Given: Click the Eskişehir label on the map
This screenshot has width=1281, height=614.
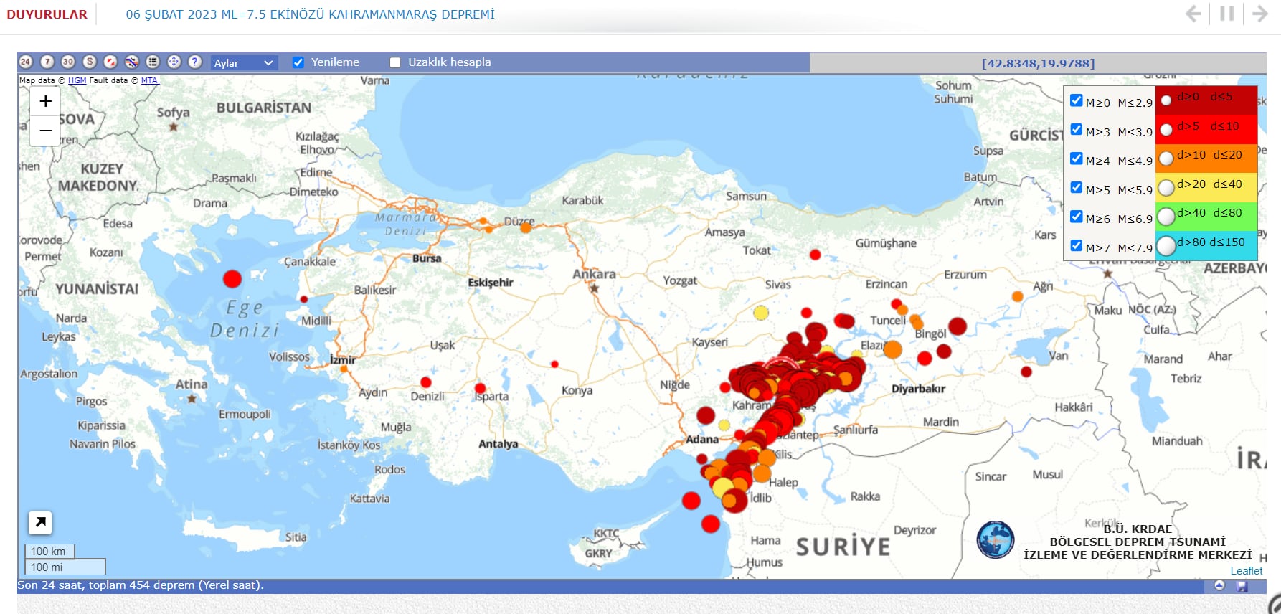Looking at the screenshot, I should tap(491, 283).
